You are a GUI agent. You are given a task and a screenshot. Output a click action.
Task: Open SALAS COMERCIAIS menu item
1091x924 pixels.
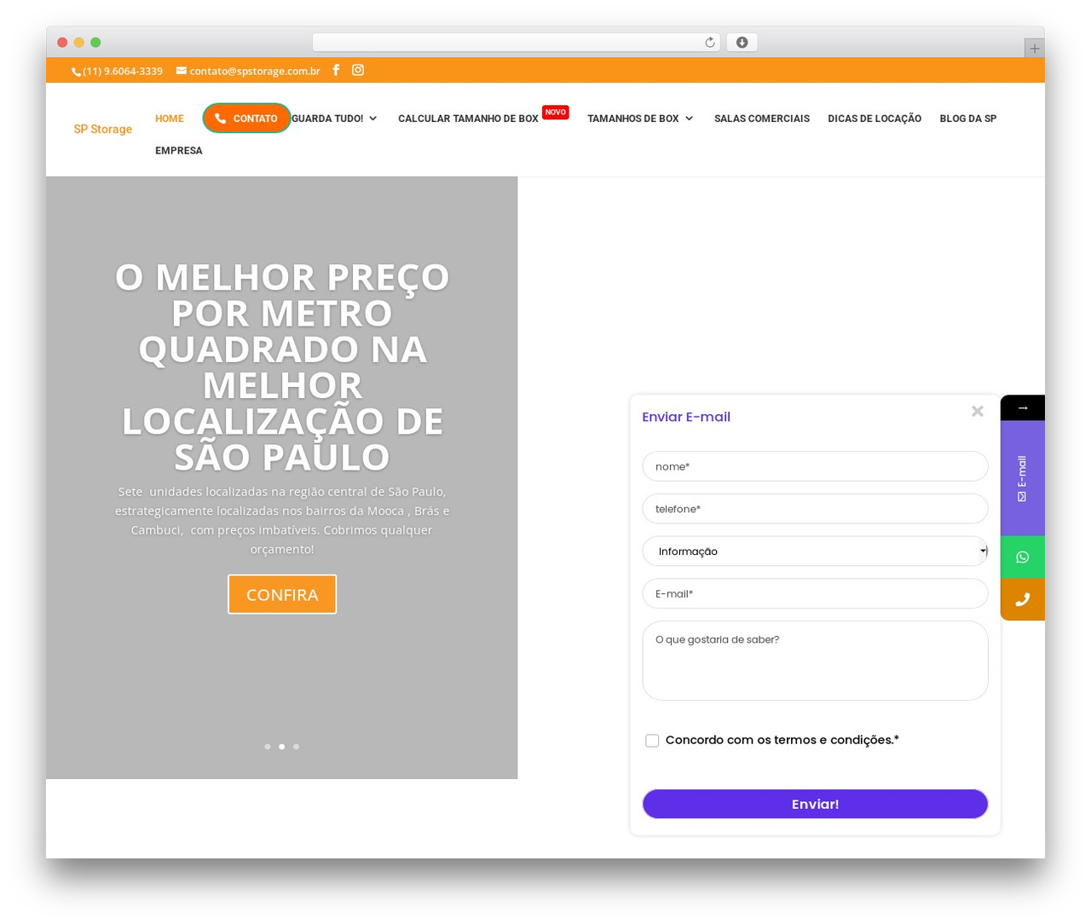pos(762,118)
